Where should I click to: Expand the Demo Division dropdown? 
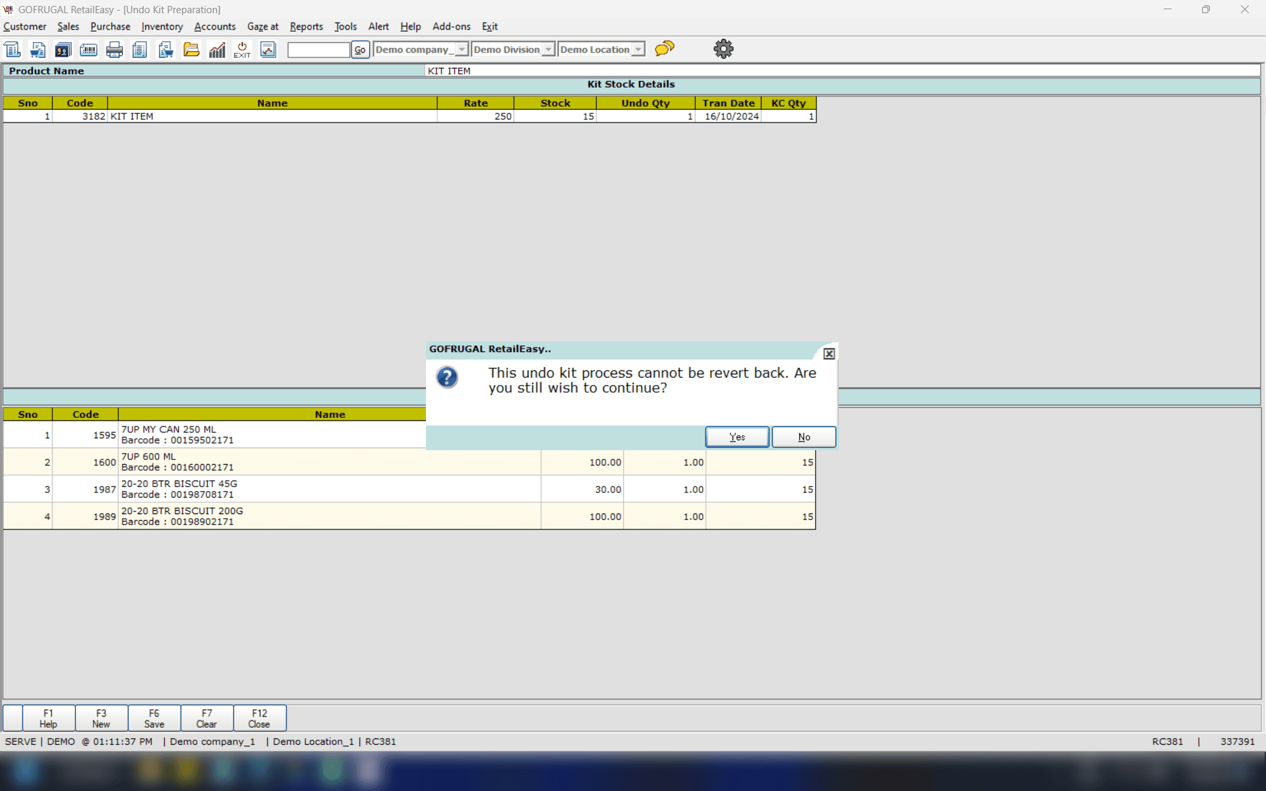pos(548,49)
